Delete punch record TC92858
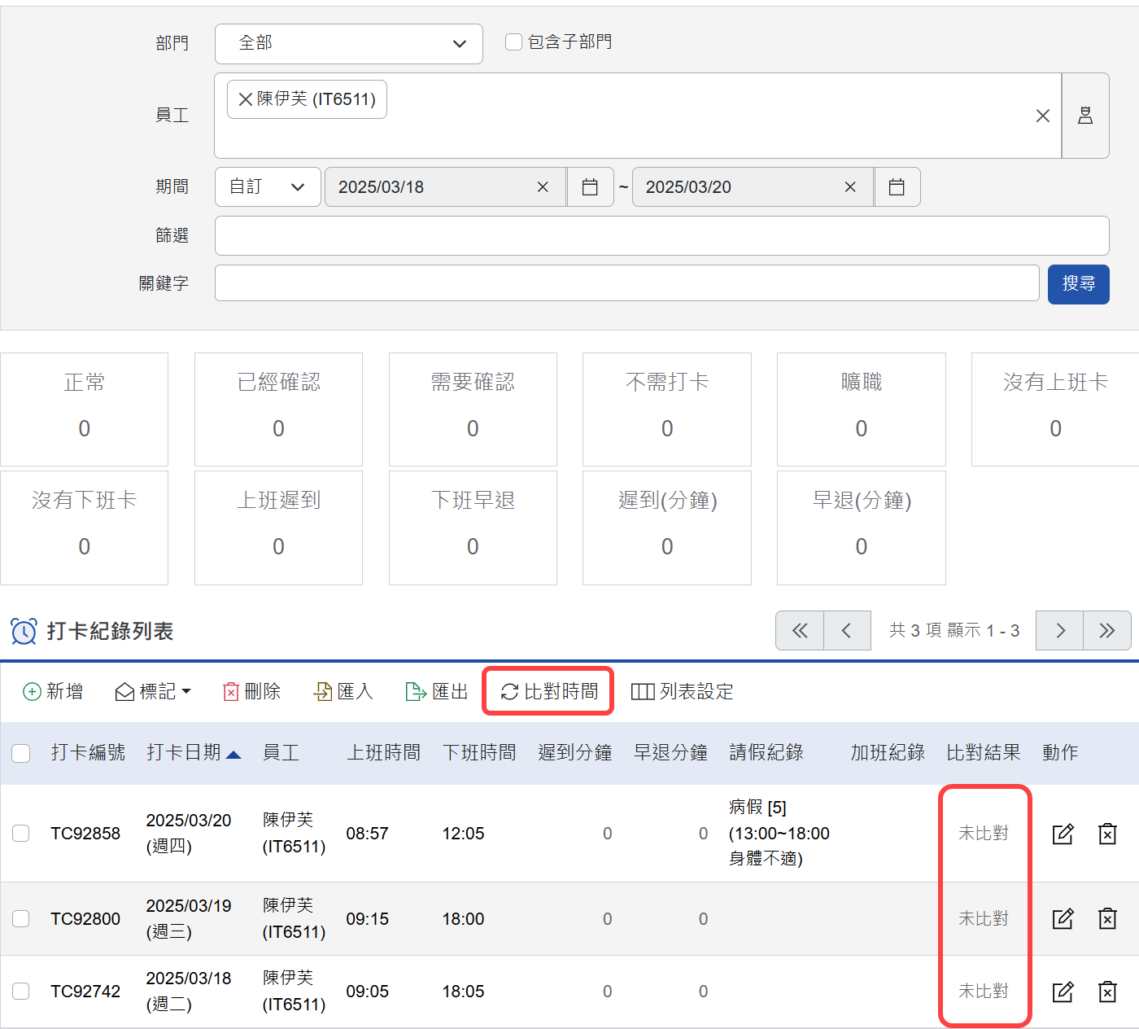 coord(1107,834)
